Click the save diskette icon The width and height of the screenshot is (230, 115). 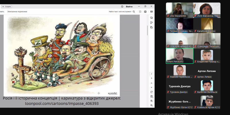(x=140, y=12)
